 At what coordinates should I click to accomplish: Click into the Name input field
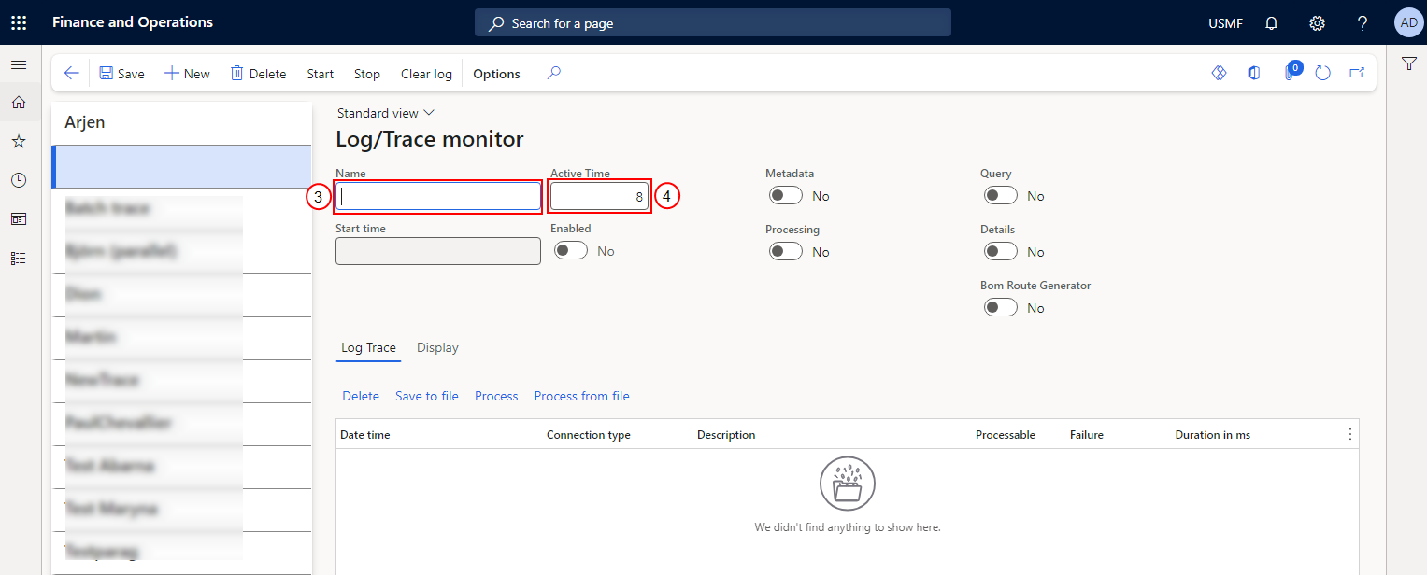coord(438,196)
